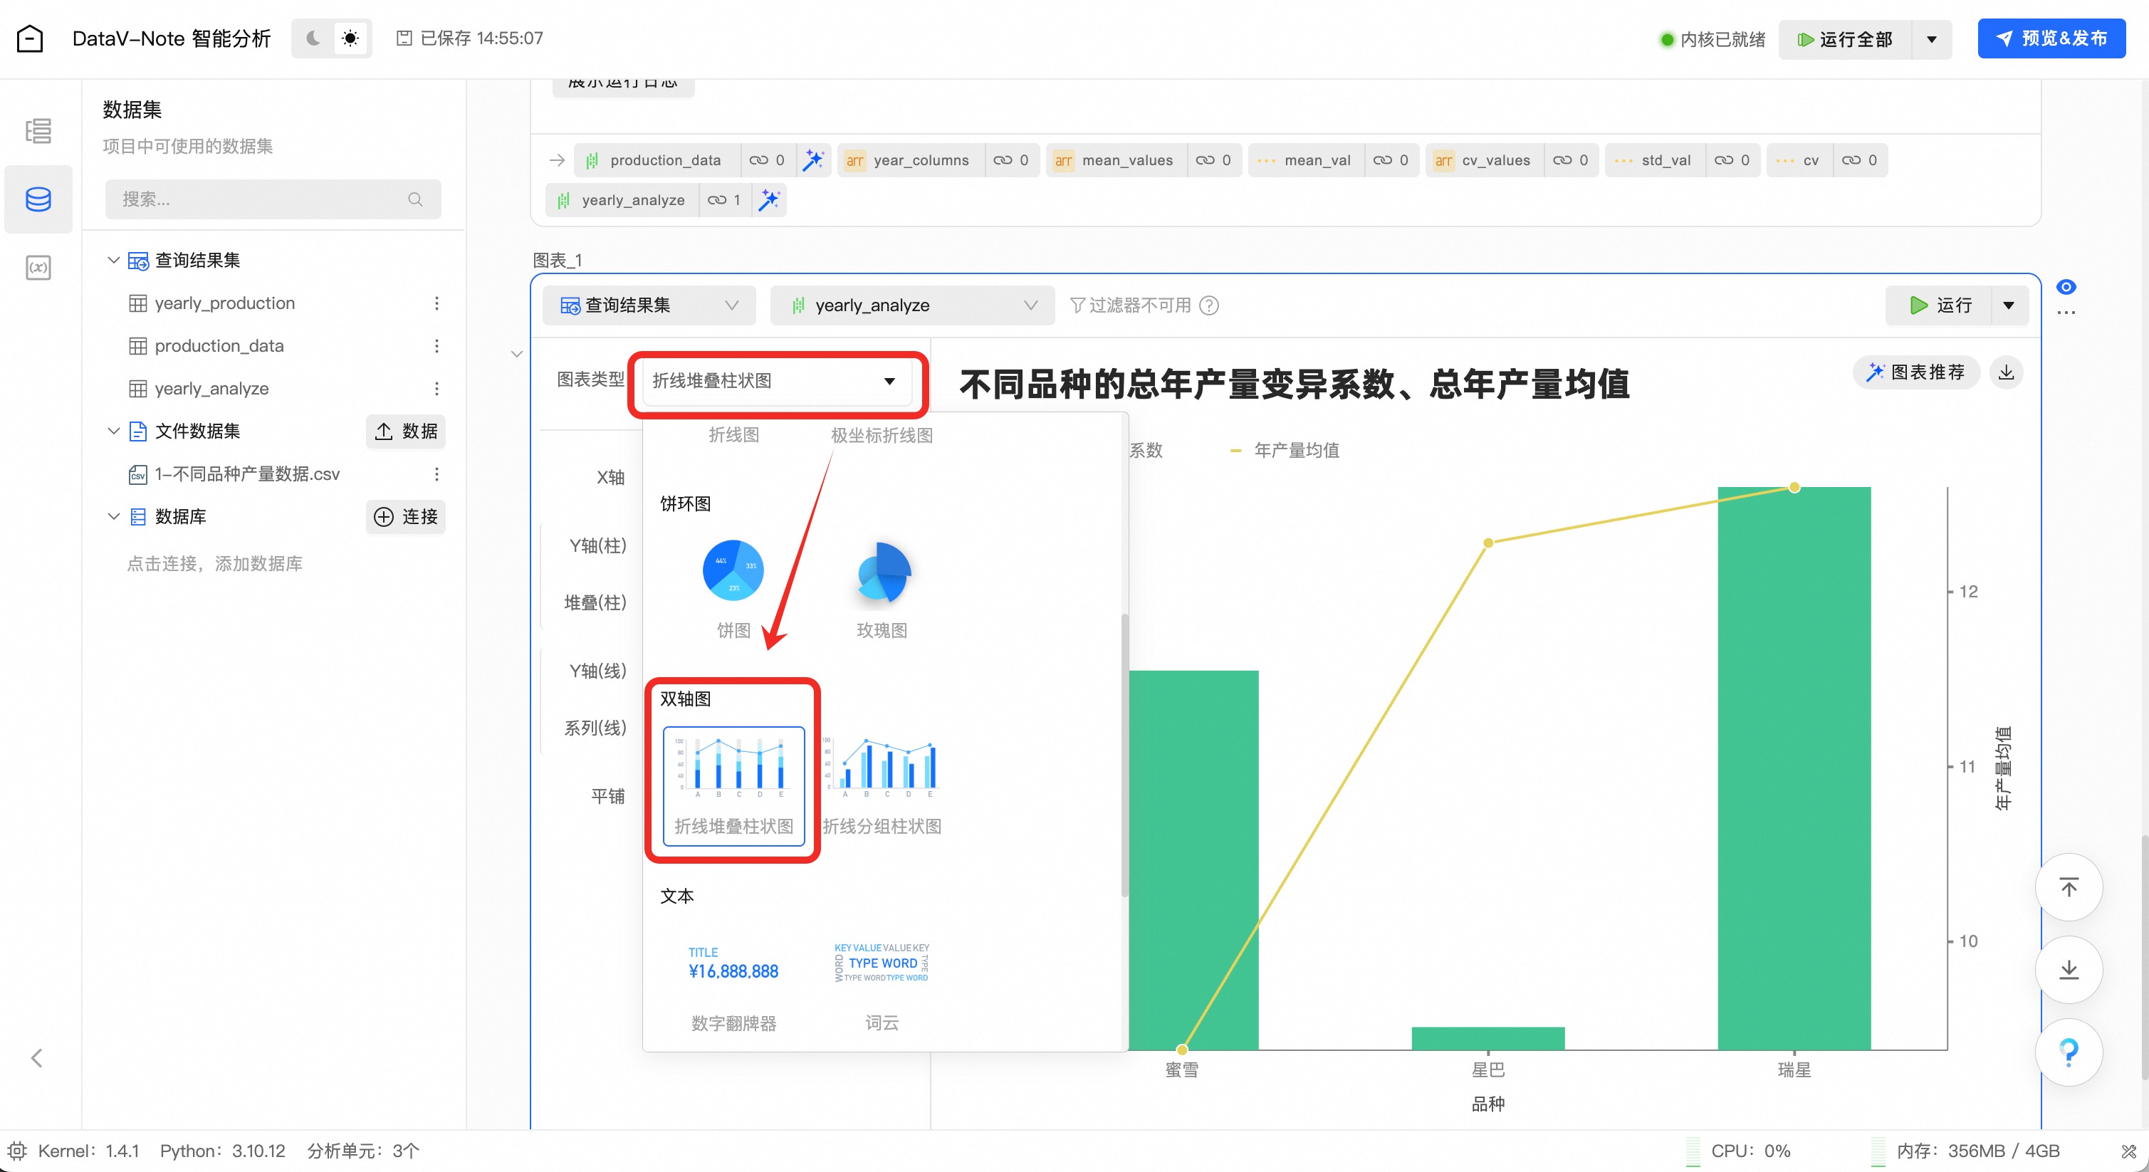Click the 预览&发布 button
The height and width of the screenshot is (1172, 2149).
[x=2051, y=38]
